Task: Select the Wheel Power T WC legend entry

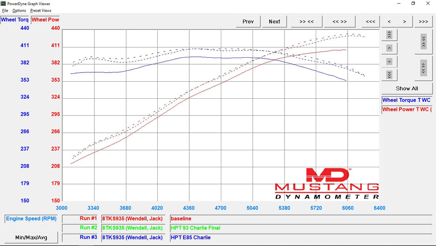Action: (x=407, y=109)
